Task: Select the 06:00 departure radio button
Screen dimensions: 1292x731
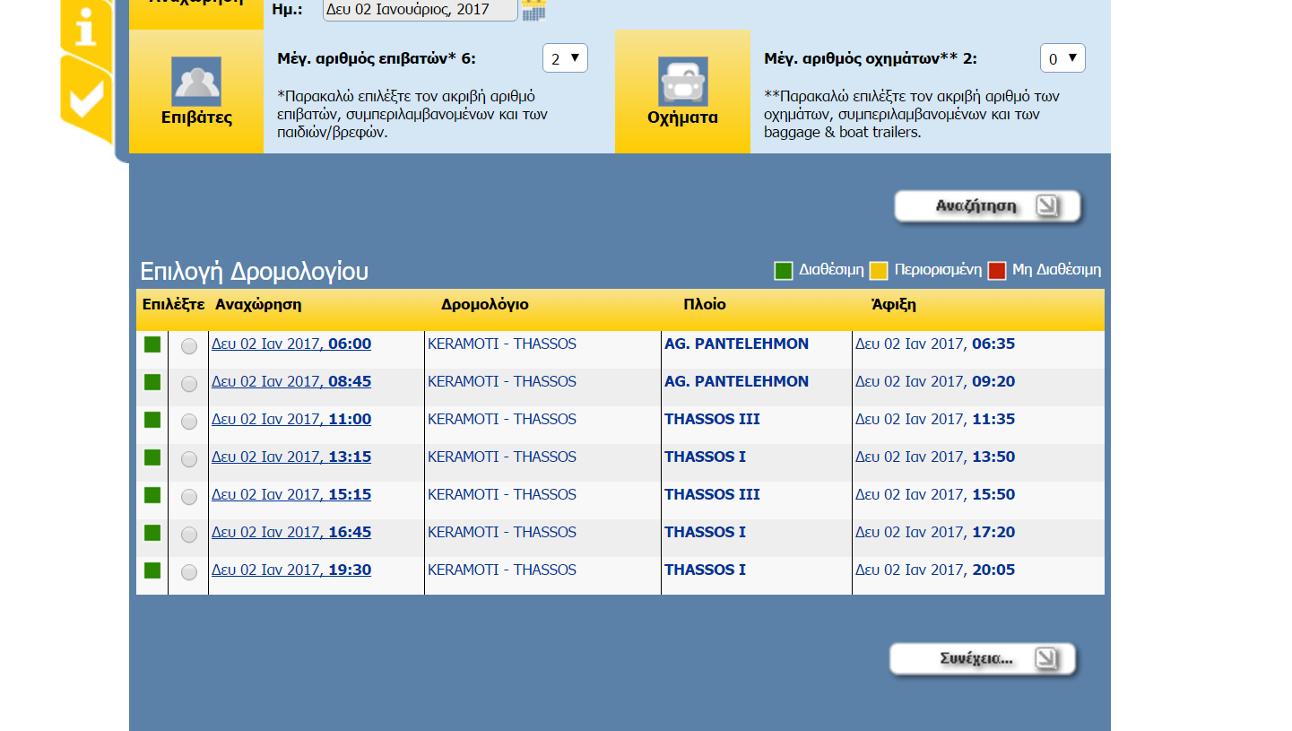Action: pos(189,346)
